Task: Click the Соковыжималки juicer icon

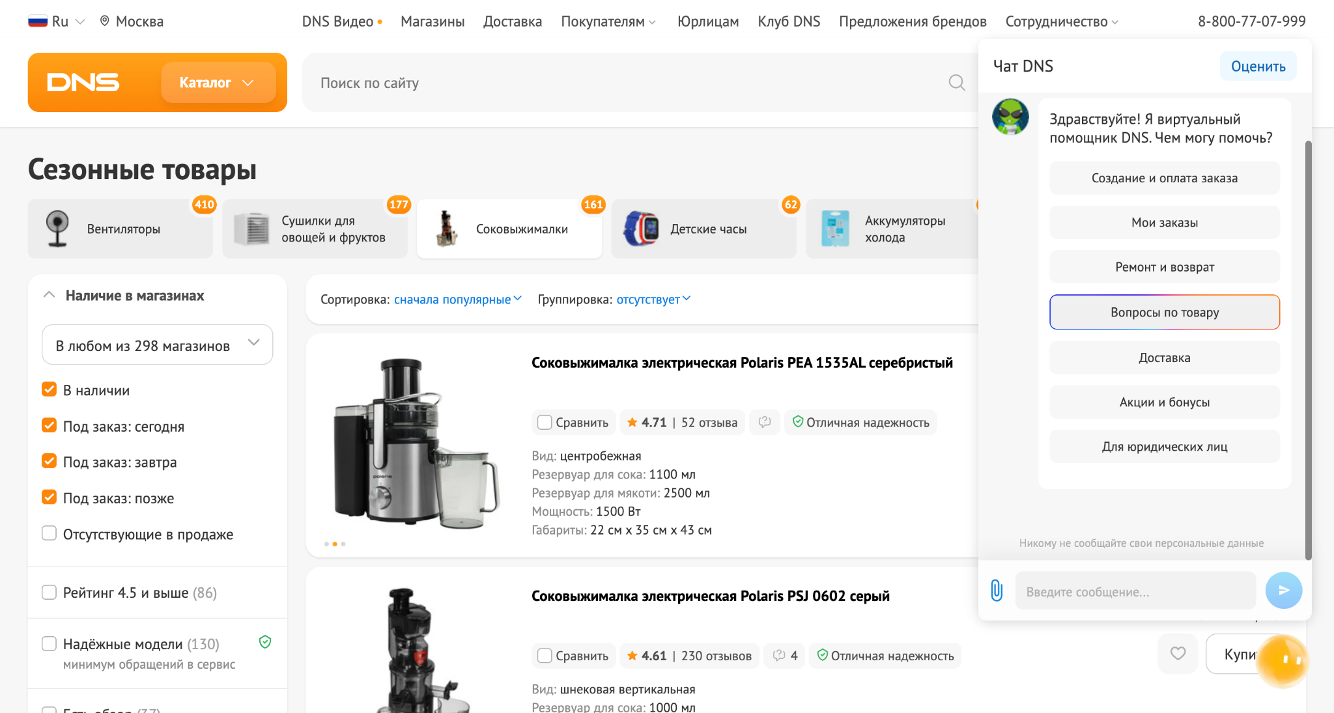Action: pyautogui.click(x=446, y=229)
